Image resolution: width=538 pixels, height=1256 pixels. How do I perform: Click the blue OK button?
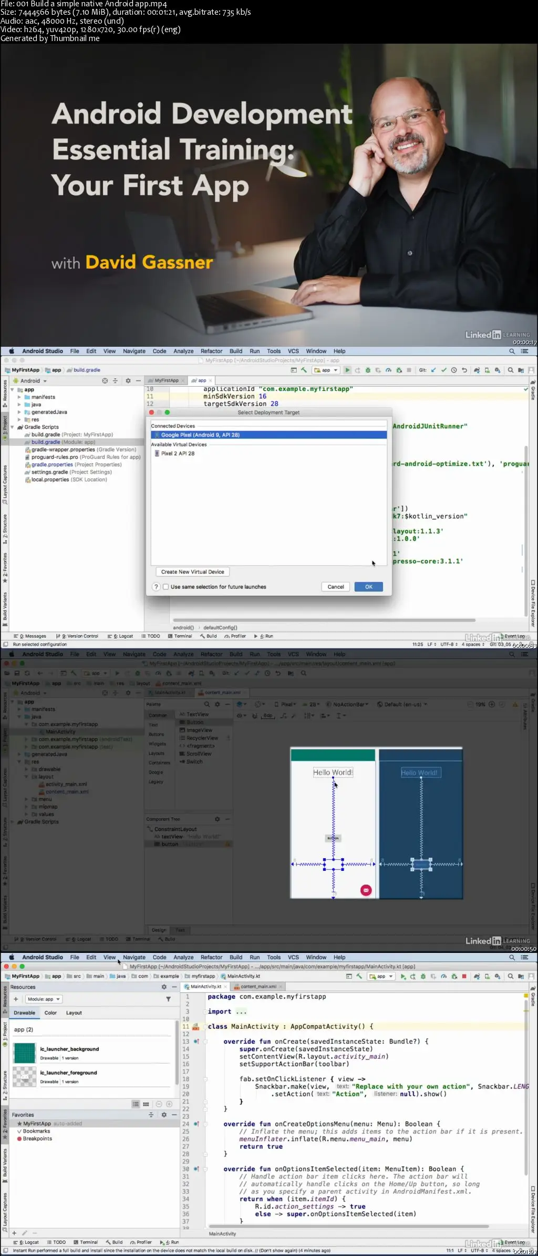pyautogui.click(x=368, y=587)
